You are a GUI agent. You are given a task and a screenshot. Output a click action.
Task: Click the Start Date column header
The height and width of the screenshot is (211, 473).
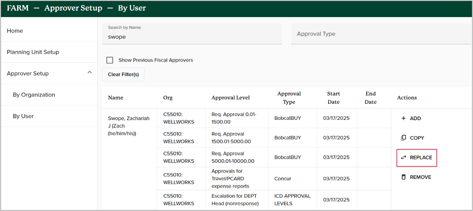click(x=333, y=98)
